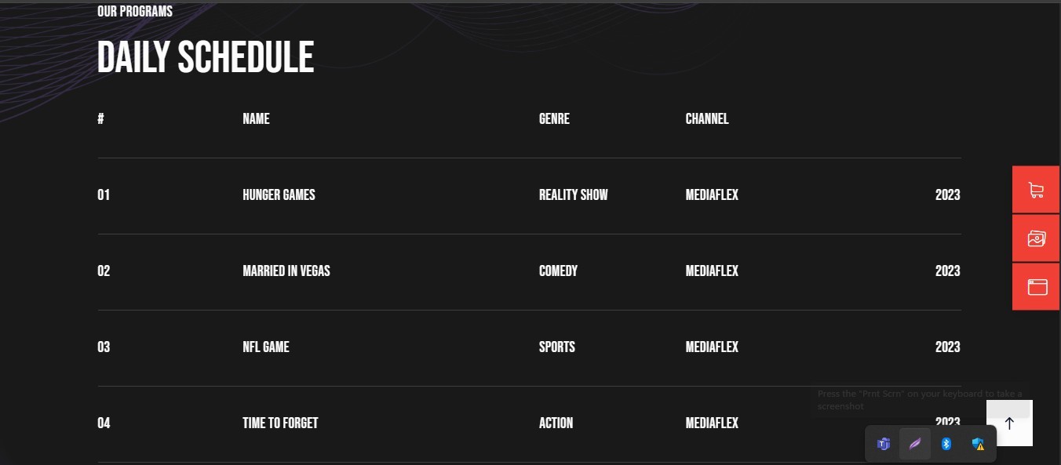Click the Daily Schedule heading

coord(206,57)
